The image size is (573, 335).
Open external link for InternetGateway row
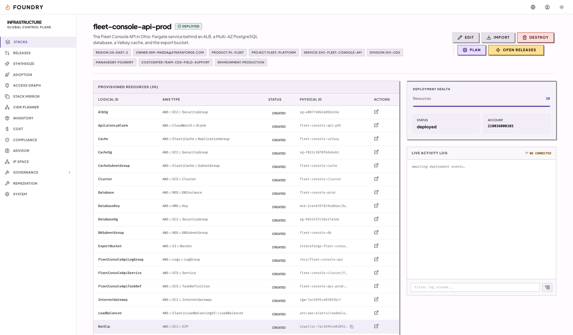(376, 300)
